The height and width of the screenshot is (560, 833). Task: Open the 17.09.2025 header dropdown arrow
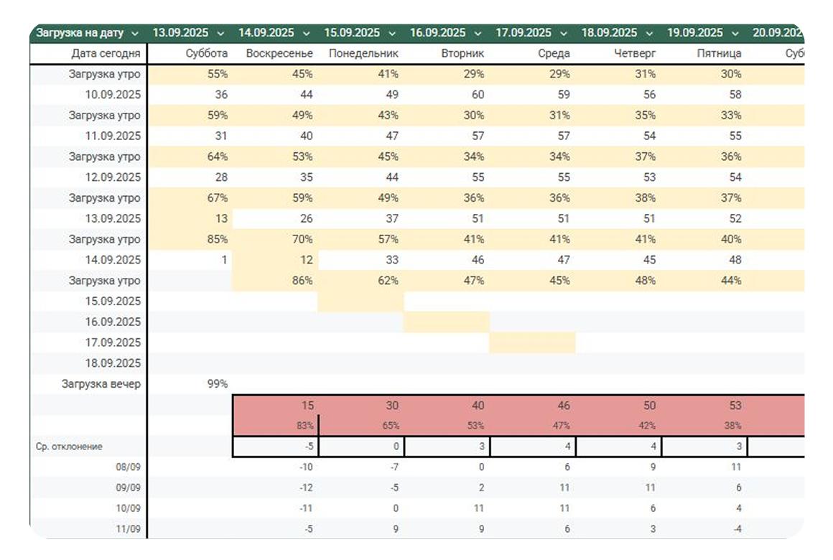(x=564, y=33)
